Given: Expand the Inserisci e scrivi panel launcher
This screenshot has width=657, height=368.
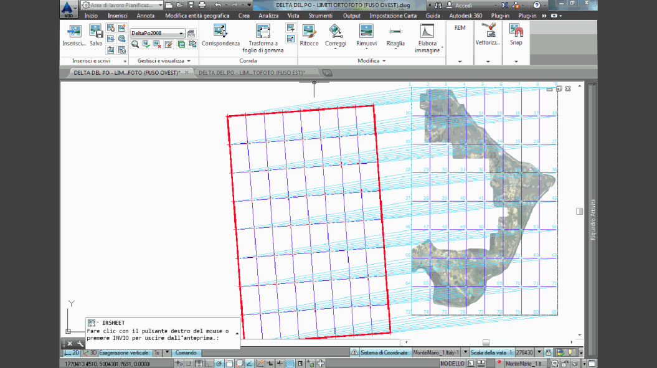Looking at the screenshot, I should pyautogui.click(x=125, y=61).
